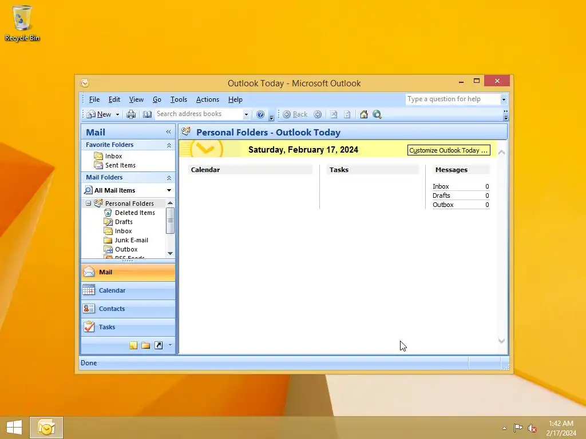The width and height of the screenshot is (586, 439).
Task: Open the Go menu
Action: click(x=157, y=99)
